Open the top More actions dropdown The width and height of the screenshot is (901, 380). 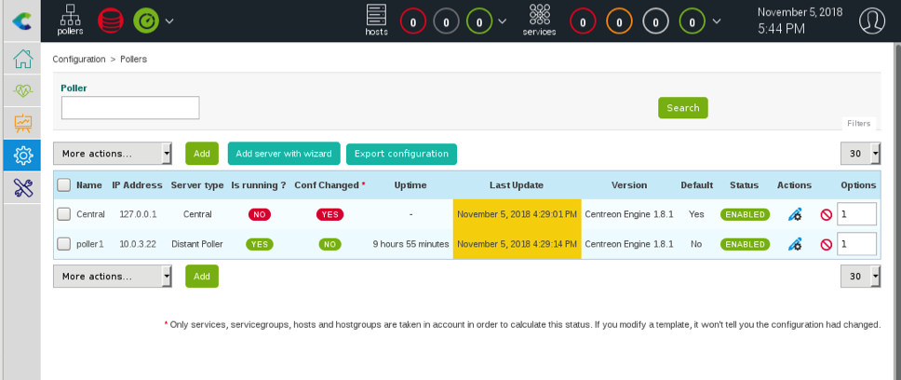[113, 154]
